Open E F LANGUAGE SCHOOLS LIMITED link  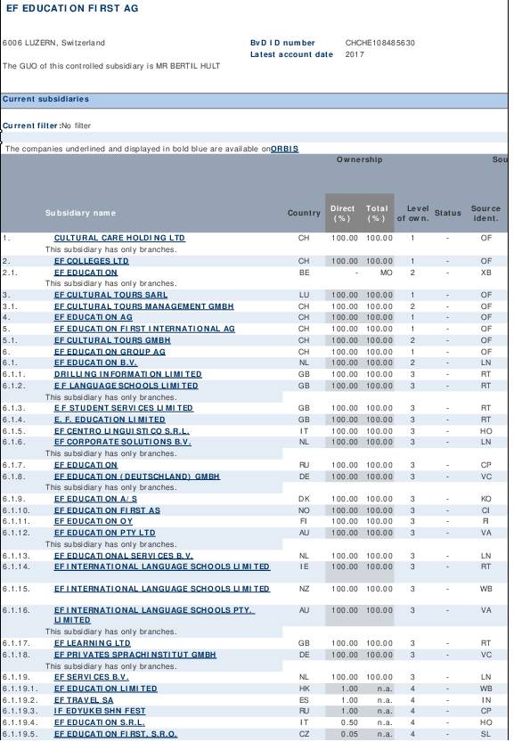point(126,386)
